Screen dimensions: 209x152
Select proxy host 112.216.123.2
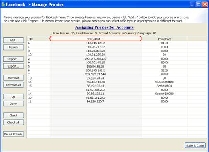point(95,43)
